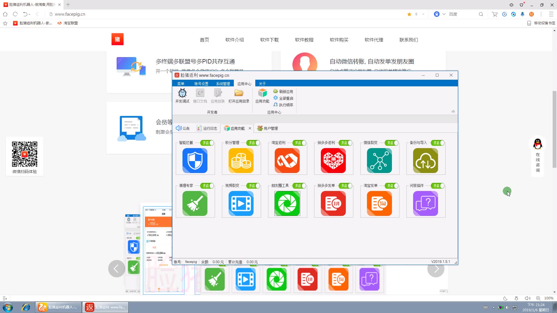Toggle the 问答插件 开启 switch
557x313 pixels.
[x=438, y=186]
